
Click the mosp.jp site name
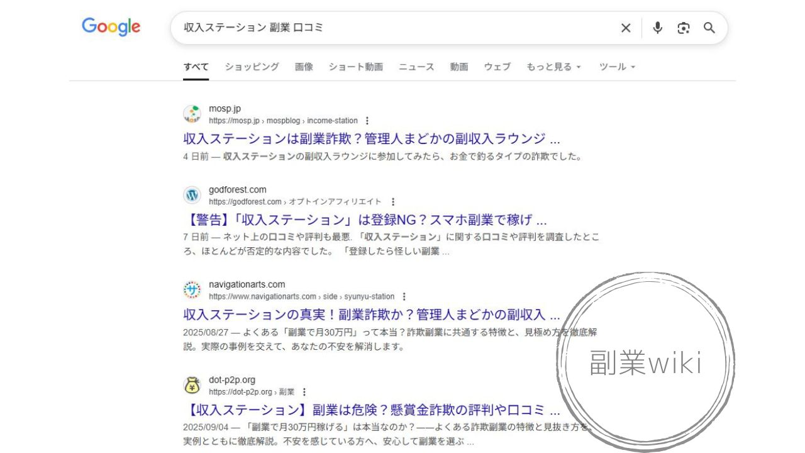click(225, 108)
